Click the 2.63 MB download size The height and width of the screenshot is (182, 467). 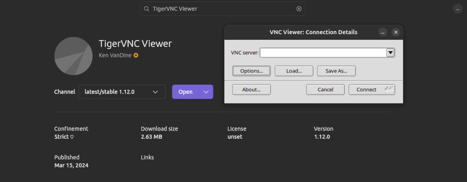[151, 137]
